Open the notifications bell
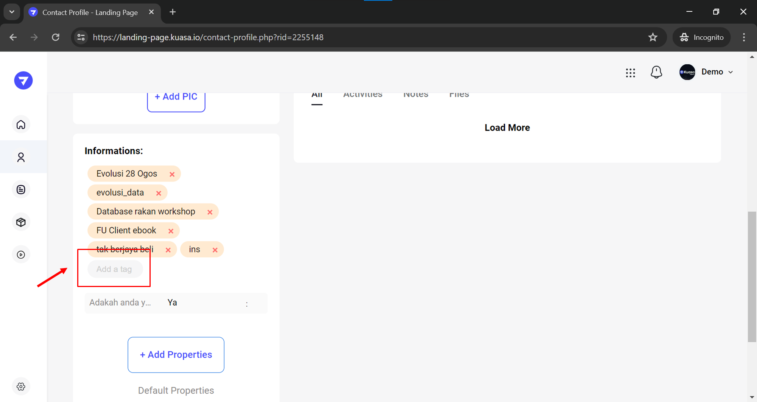Viewport: 757px width, 402px height. [656, 72]
